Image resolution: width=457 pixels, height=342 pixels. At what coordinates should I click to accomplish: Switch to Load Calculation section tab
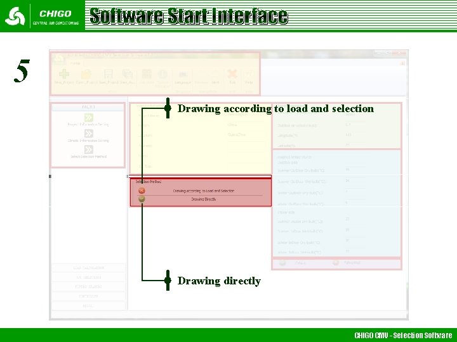[x=89, y=268]
